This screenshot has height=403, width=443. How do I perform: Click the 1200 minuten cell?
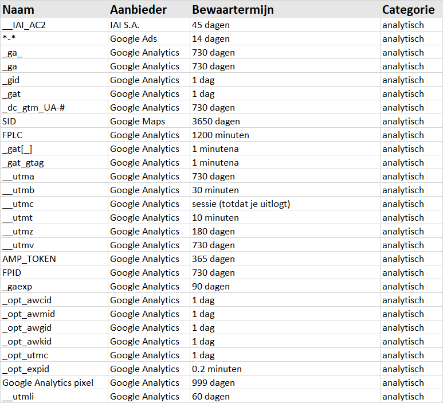pos(221,135)
